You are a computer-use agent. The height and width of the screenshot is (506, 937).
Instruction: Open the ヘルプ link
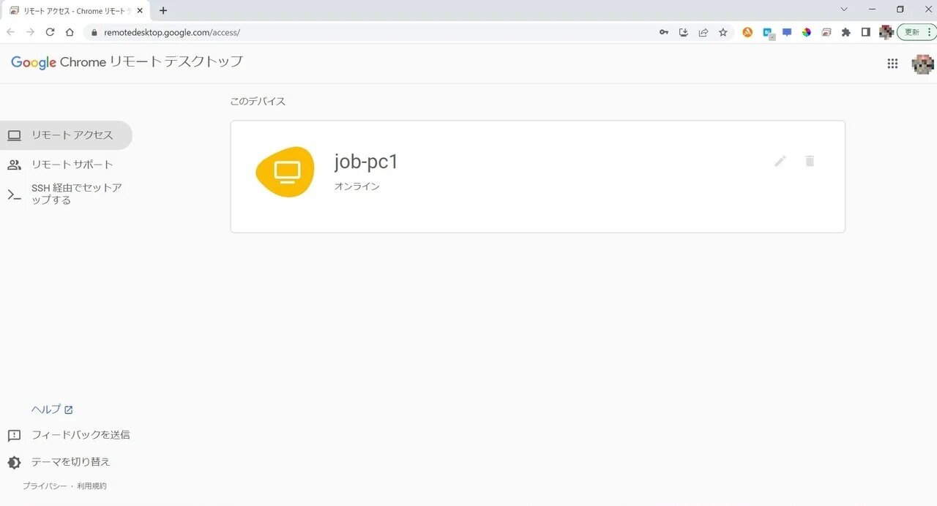coord(52,409)
